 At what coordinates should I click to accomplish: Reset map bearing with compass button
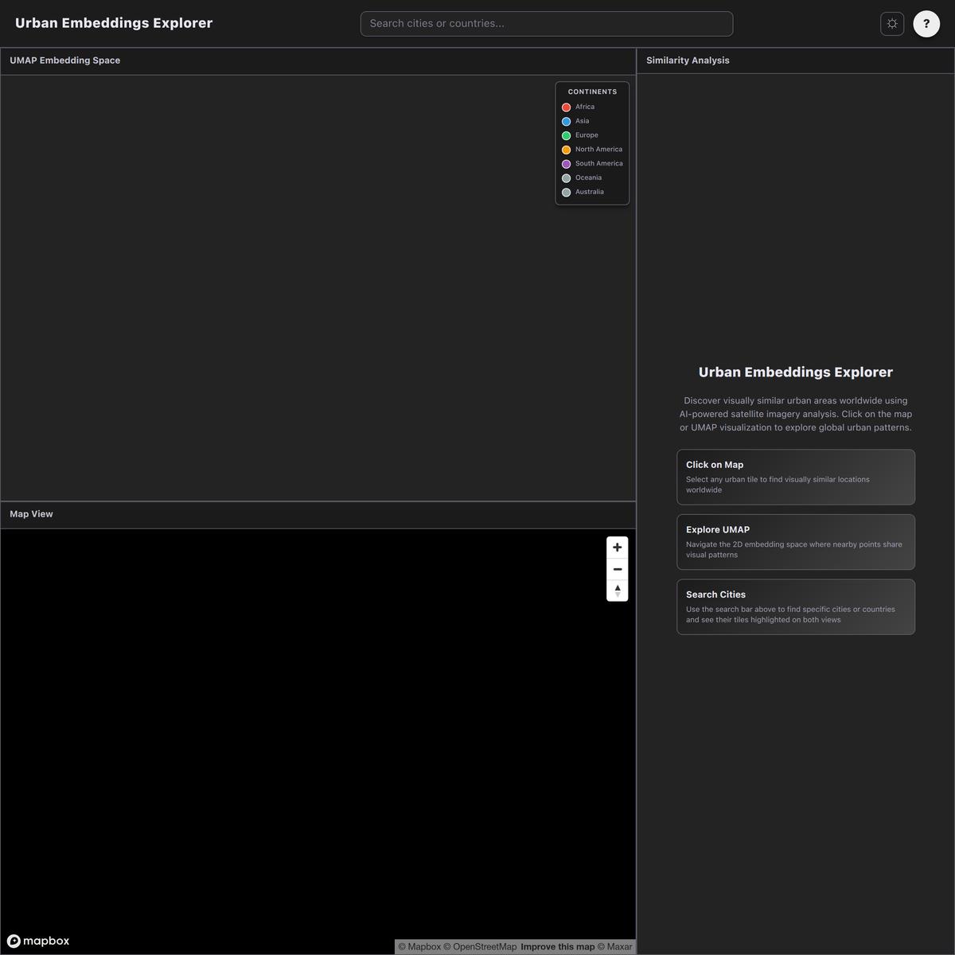click(618, 591)
